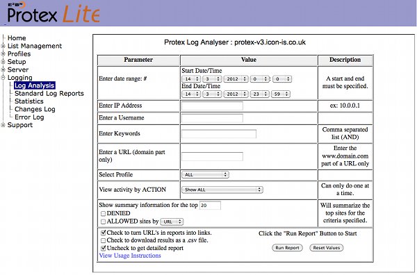Select Log Analysis in the sidebar
The image size is (417, 275).
pyautogui.click(x=35, y=85)
